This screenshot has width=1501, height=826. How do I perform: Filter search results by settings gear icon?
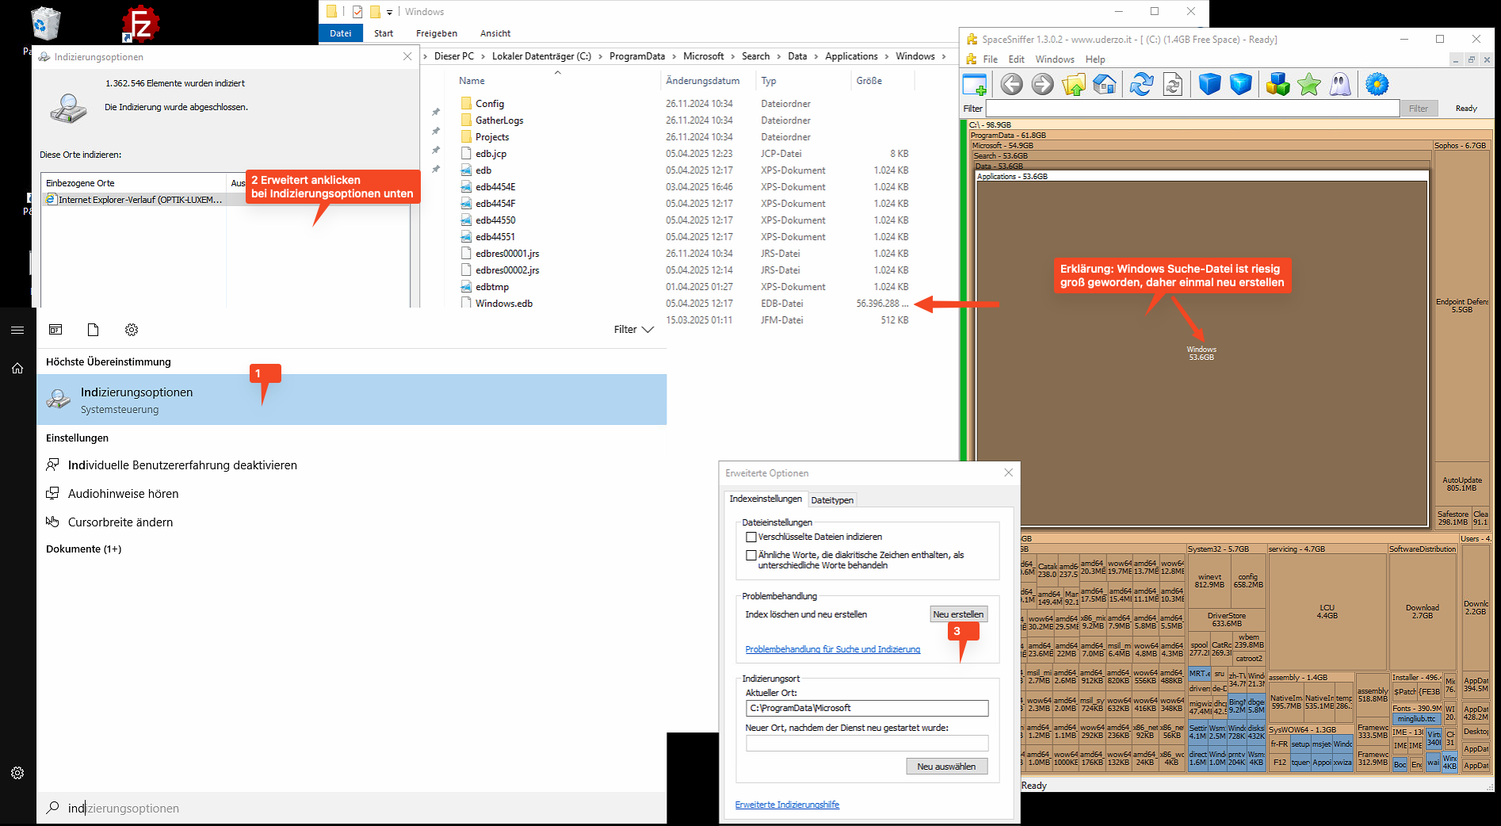tap(132, 330)
